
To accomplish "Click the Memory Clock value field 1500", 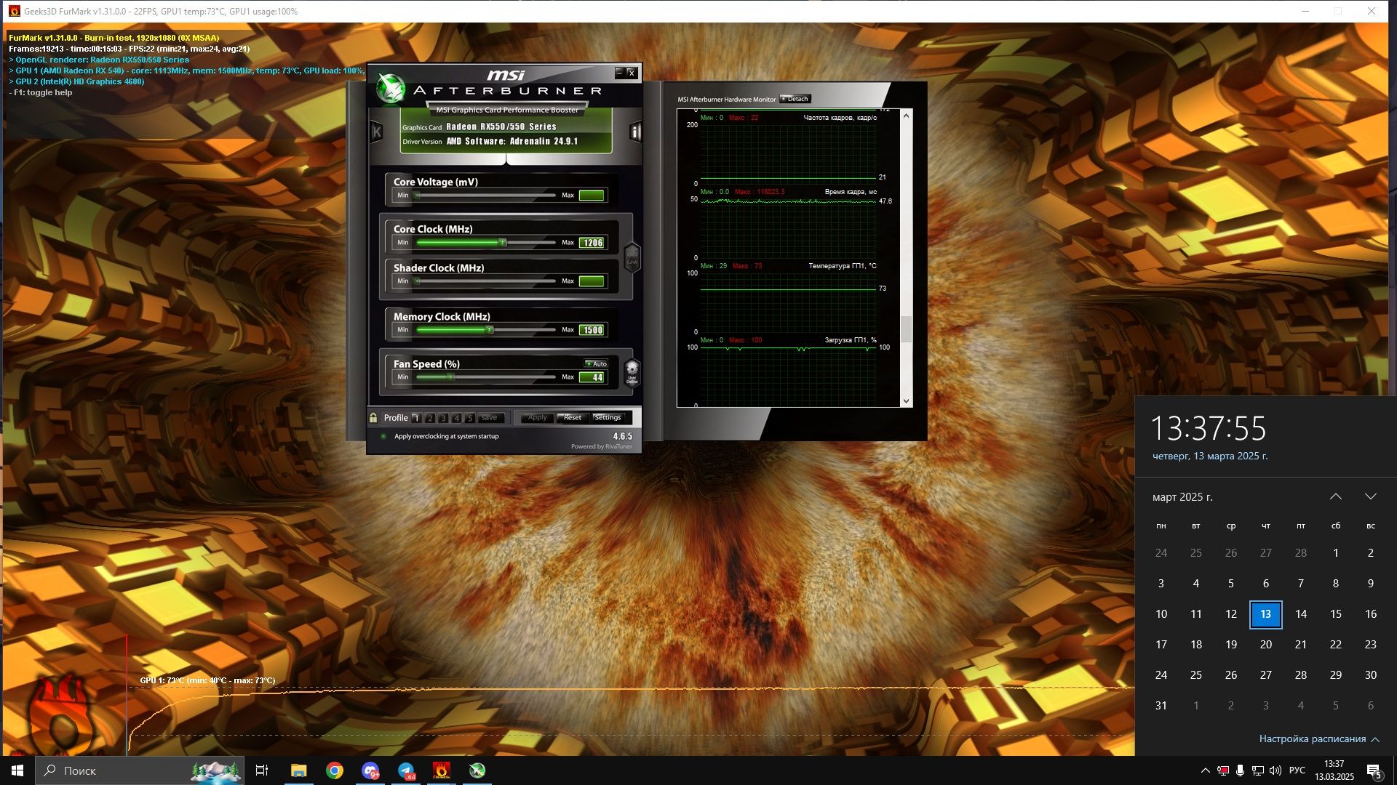I will click(592, 330).
